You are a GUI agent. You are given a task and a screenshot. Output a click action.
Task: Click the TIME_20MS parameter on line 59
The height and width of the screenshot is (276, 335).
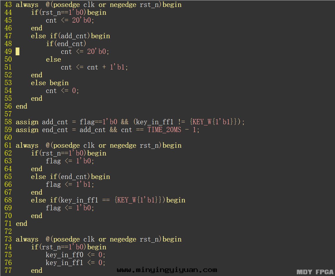coord(164,130)
